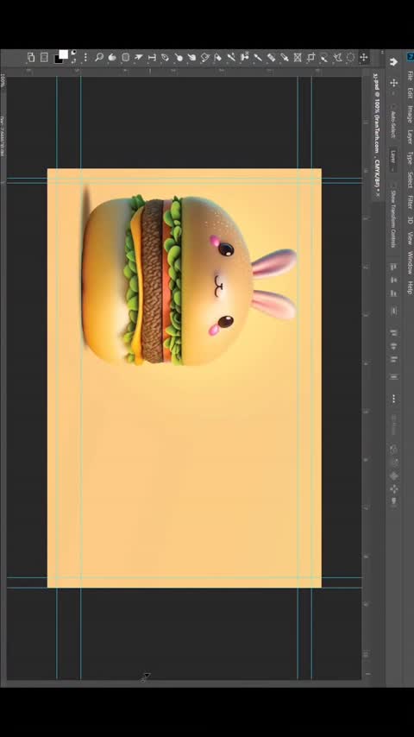Select the Crop tool
Screen dimensions: 414x737
[x=310, y=57]
